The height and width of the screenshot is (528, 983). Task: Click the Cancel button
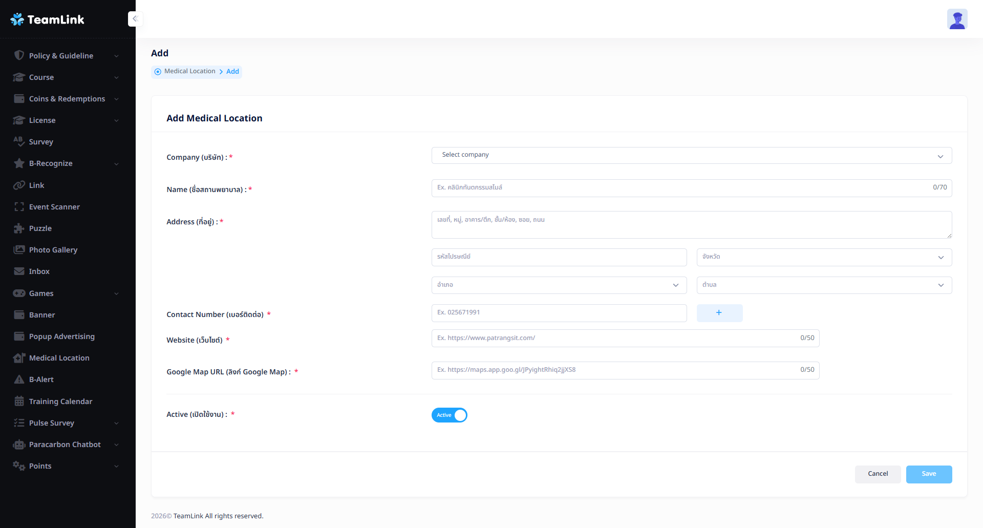(x=878, y=474)
